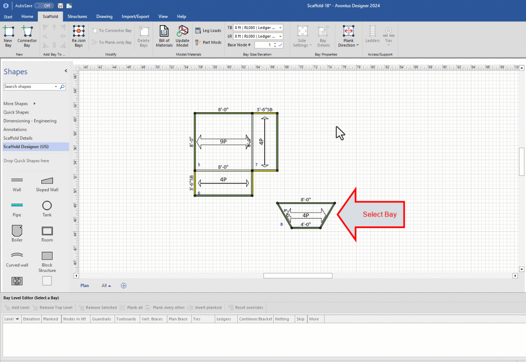Select the Tank shape
526x362 pixels.
coord(47,206)
